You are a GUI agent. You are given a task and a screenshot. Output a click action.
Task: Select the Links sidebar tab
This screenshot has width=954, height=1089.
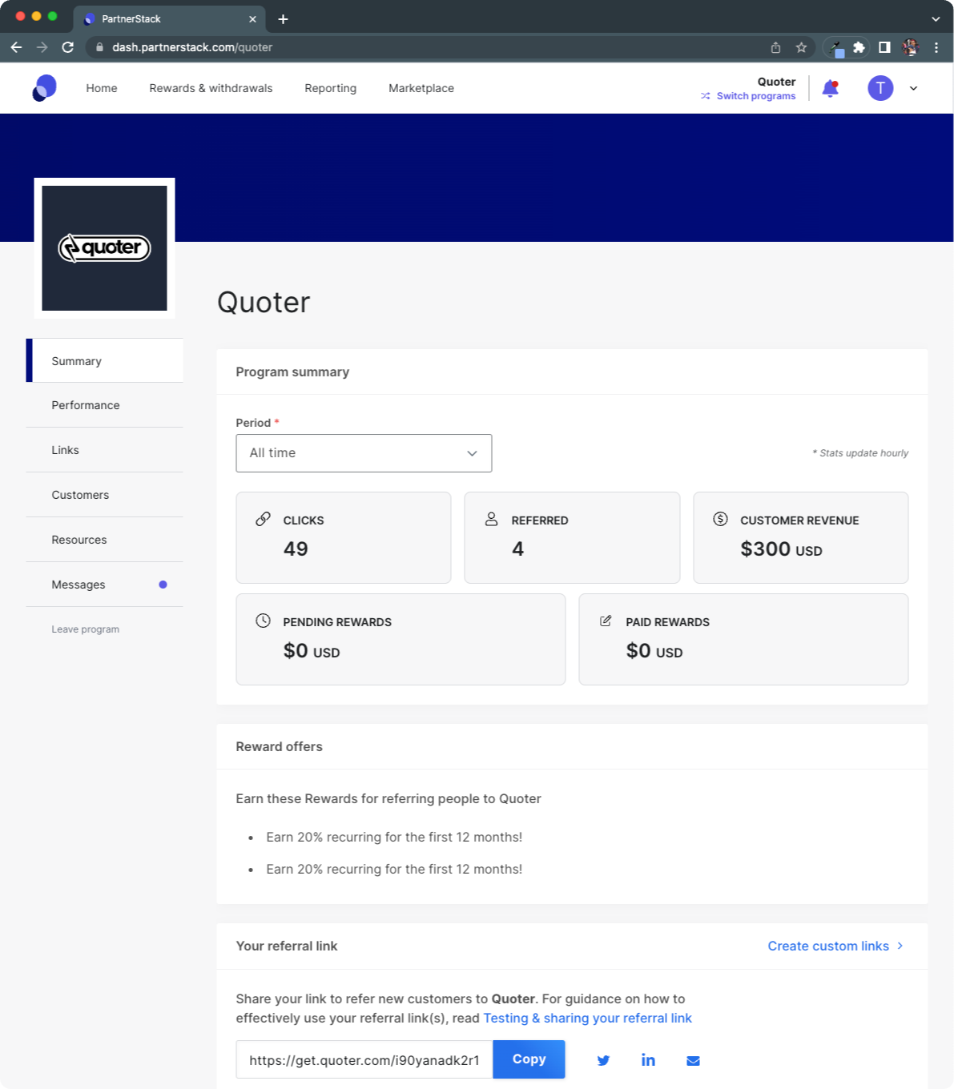pyautogui.click(x=105, y=450)
